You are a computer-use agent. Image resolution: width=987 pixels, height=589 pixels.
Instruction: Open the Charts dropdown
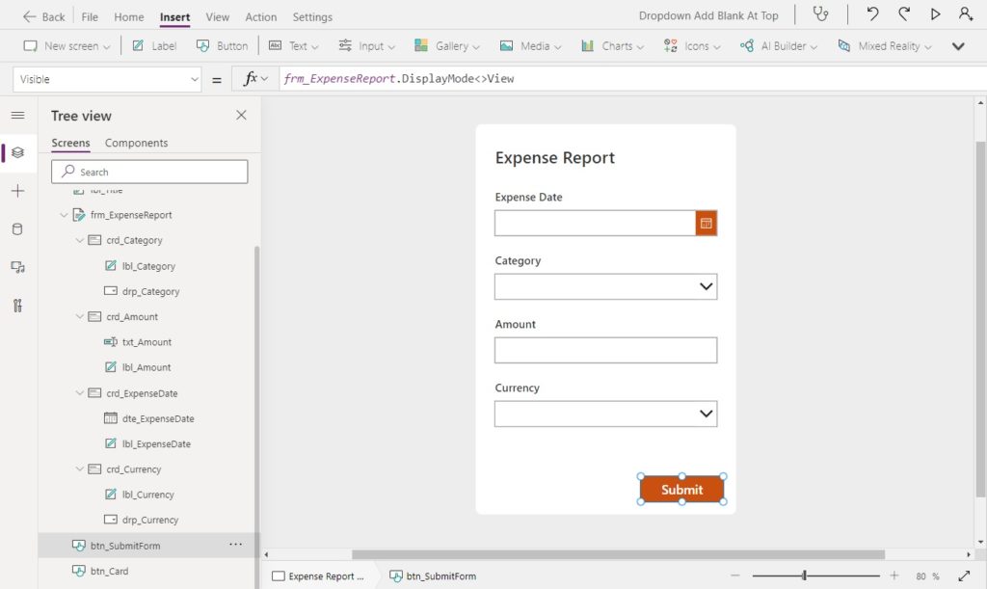pyautogui.click(x=612, y=46)
